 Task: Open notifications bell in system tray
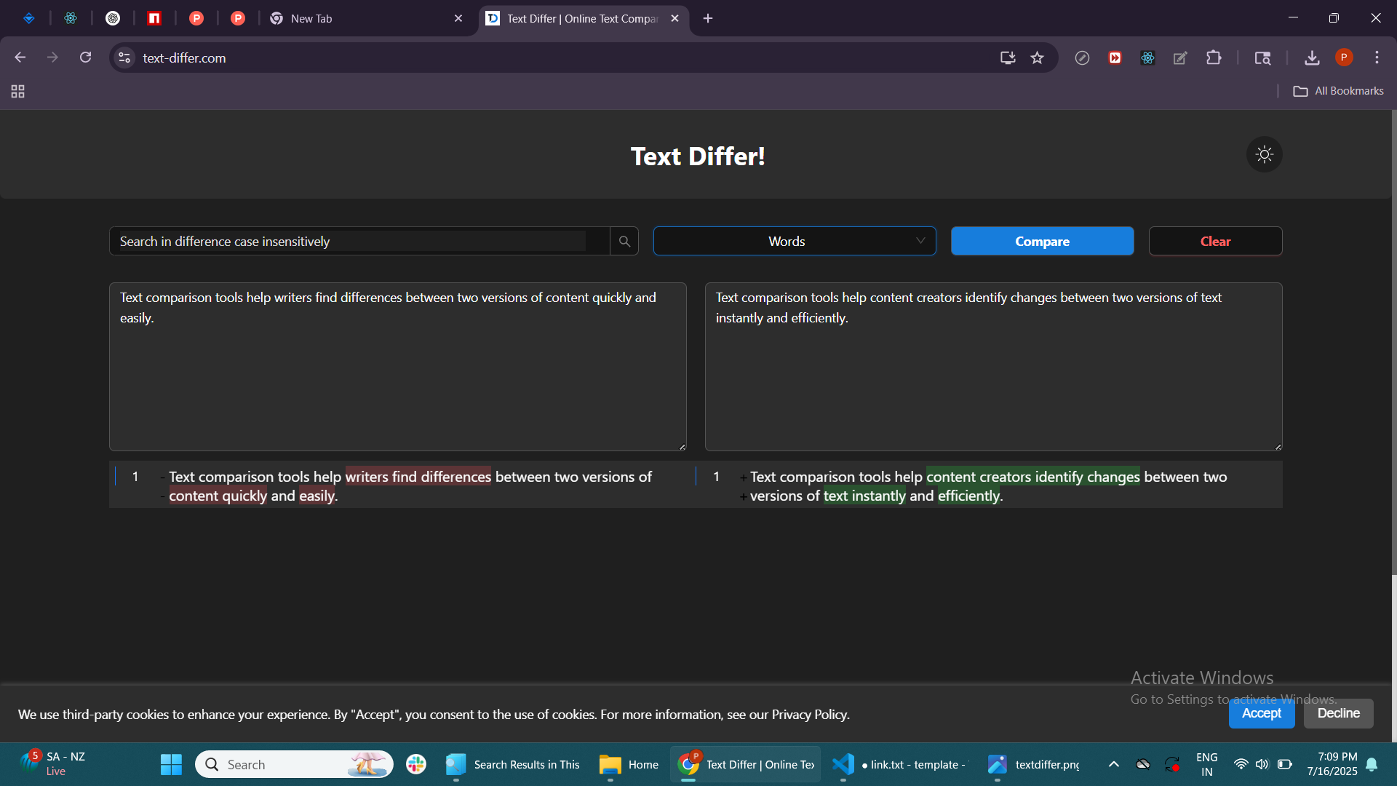(x=1372, y=764)
